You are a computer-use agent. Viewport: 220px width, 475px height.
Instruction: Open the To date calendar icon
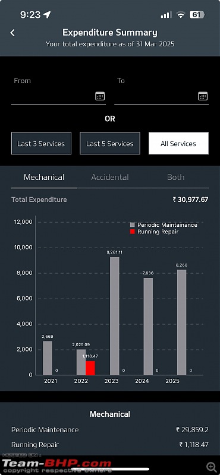pos(203,96)
